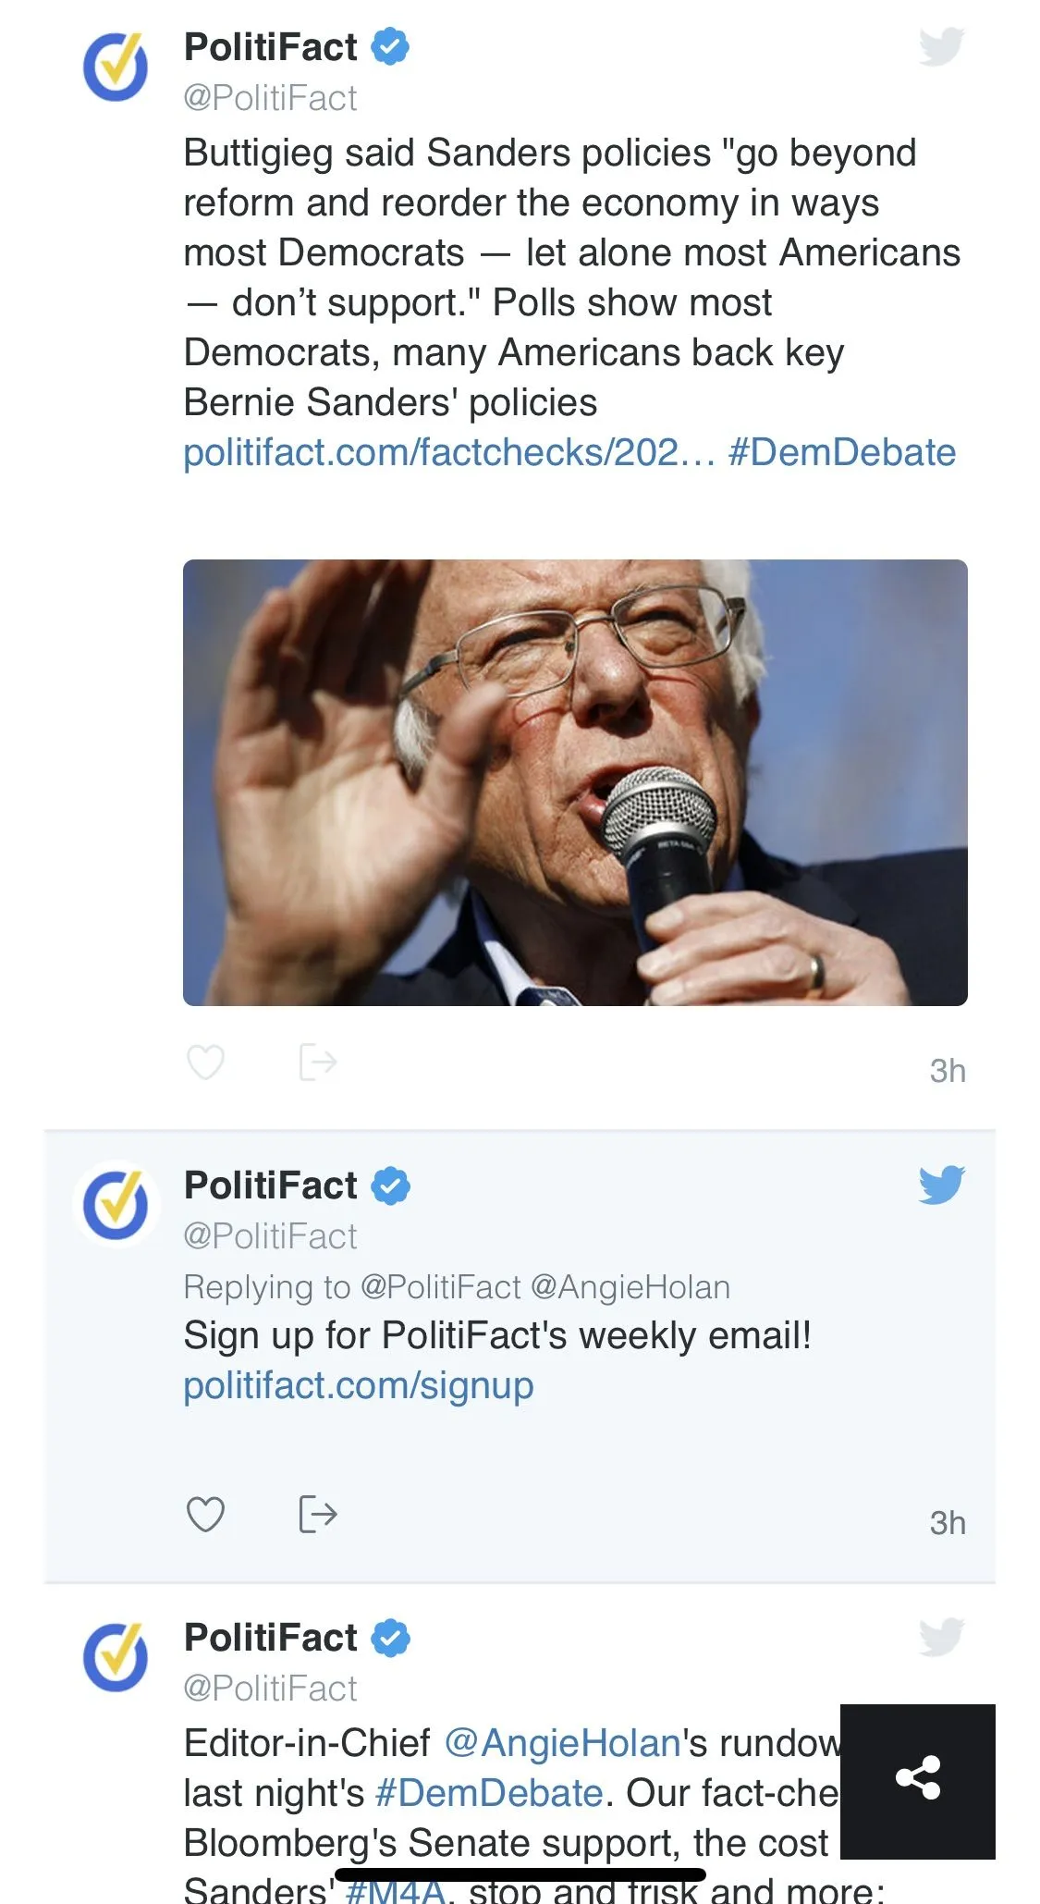Share the weekly email signup tweet
The height and width of the screenshot is (1904, 1040).
317,1515
